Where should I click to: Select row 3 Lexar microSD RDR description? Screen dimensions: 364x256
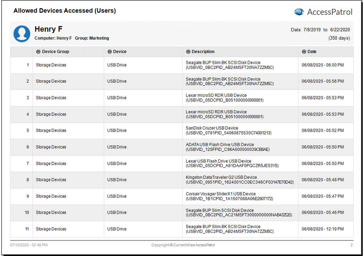coord(224,98)
